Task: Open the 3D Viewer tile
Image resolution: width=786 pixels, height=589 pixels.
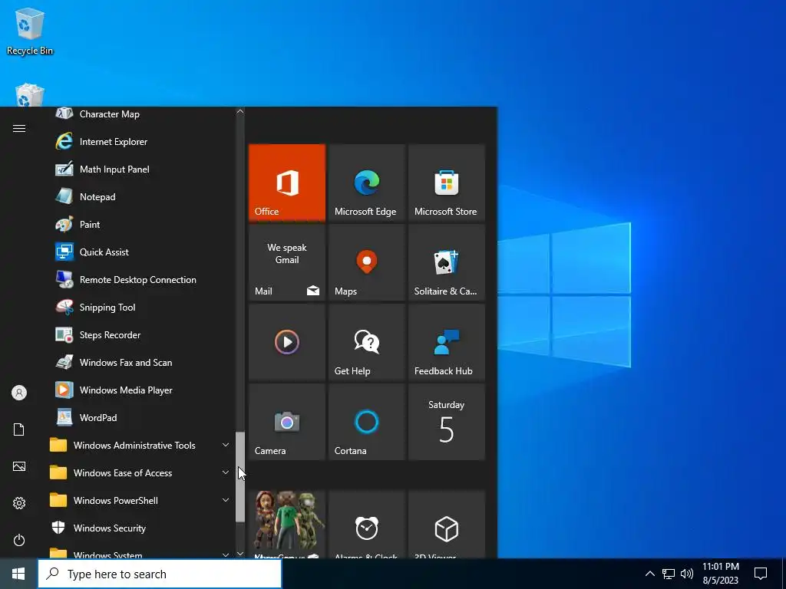Action: click(x=446, y=525)
